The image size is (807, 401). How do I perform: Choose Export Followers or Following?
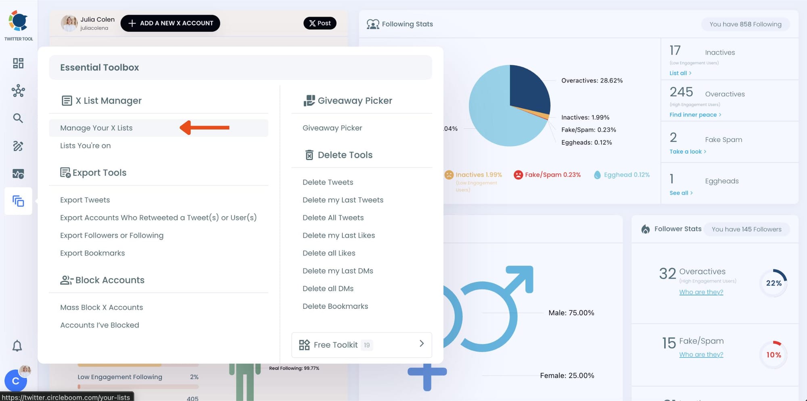(x=112, y=235)
